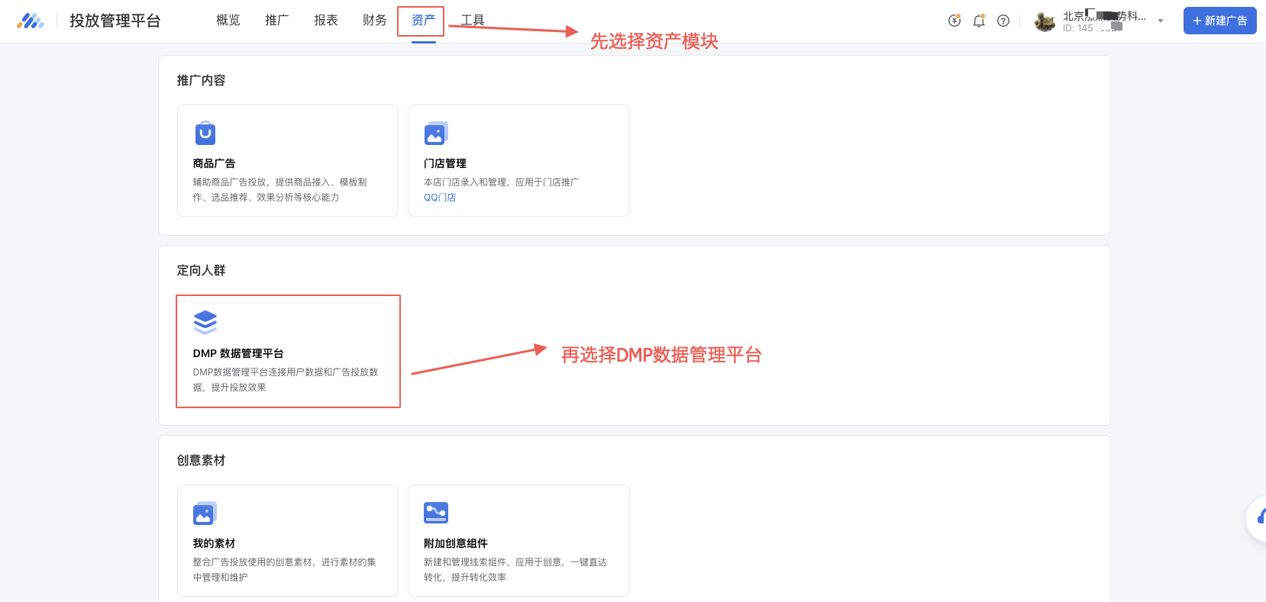Image resolution: width=1266 pixels, height=602 pixels.
Task: Click the 门店管理 picture icon
Action: 436,133
